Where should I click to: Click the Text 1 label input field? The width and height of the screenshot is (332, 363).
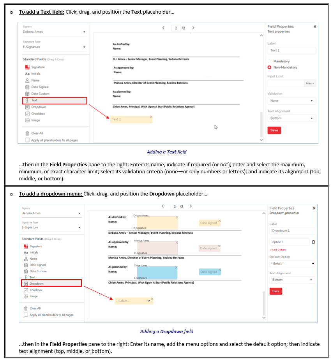click(x=292, y=51)
